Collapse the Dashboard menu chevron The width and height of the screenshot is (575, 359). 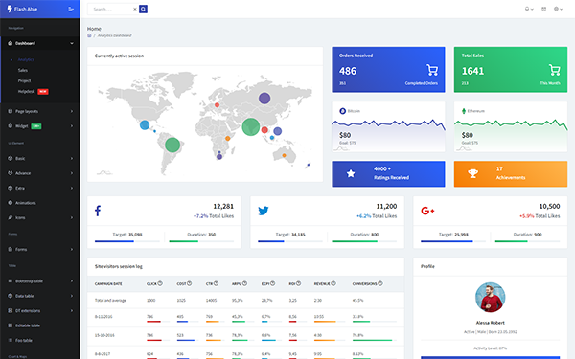point(72,43)
